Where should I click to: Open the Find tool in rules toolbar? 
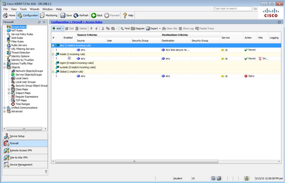tap(125, 28)
